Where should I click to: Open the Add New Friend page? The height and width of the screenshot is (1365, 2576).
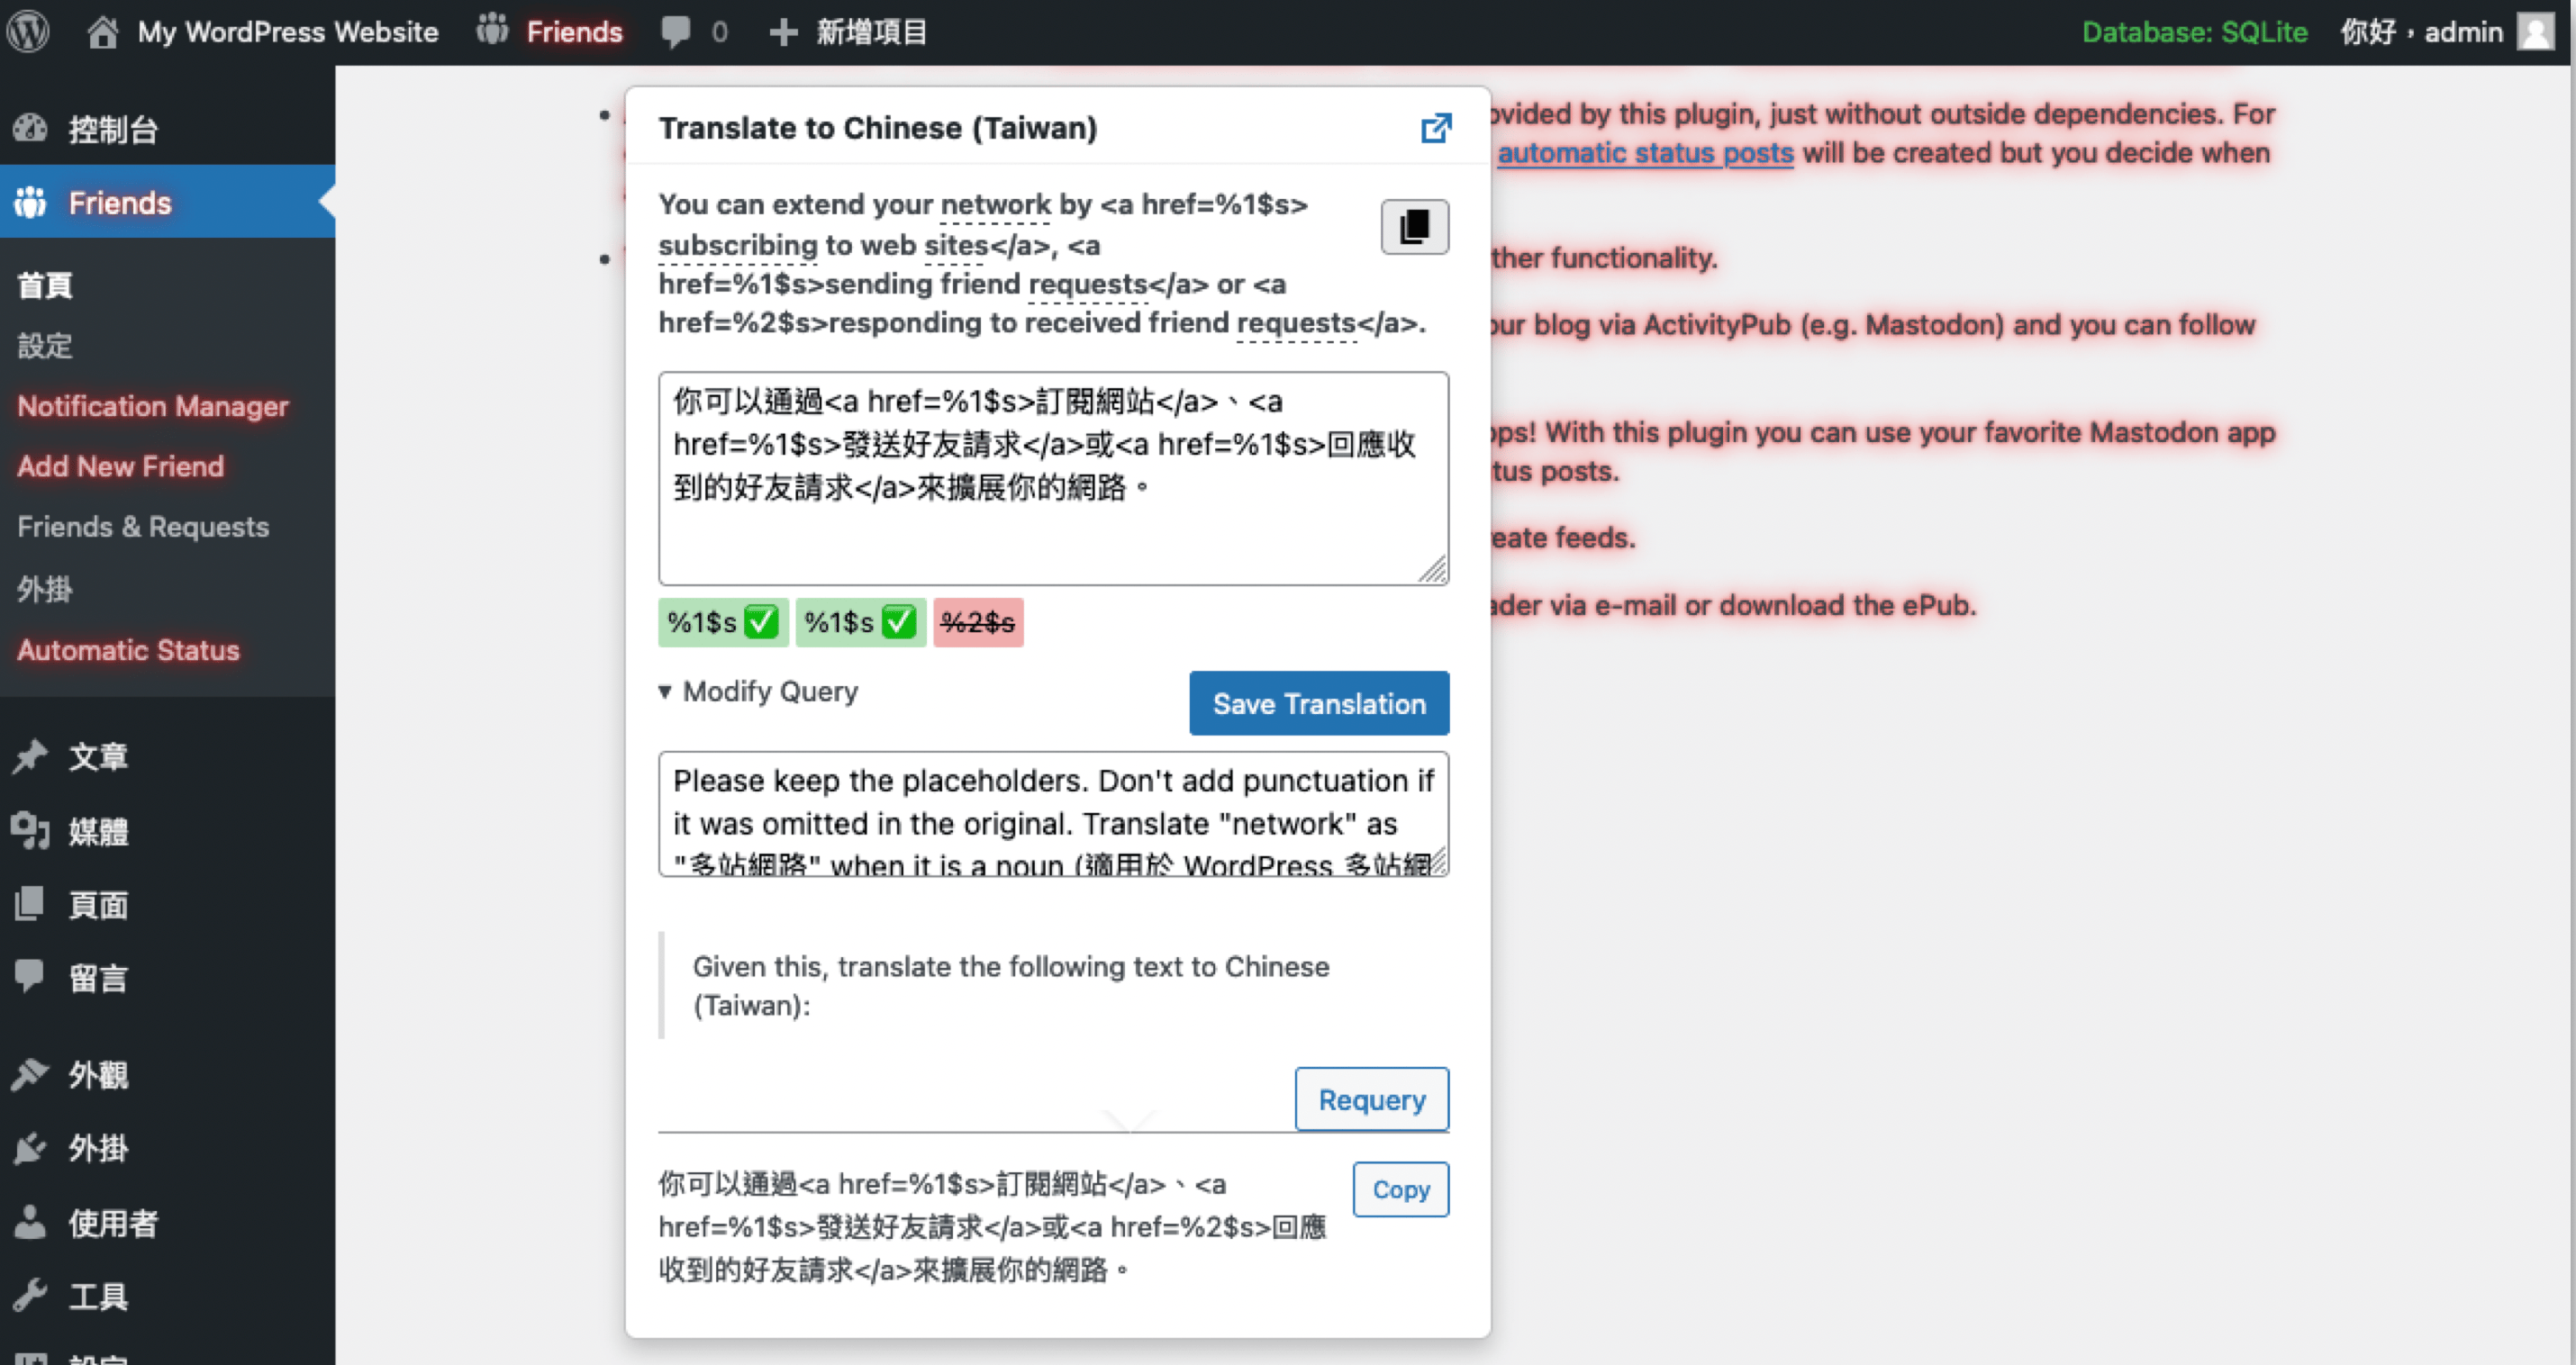coord(119,466)
